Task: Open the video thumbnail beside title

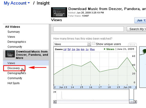Action: click(59, 12)
